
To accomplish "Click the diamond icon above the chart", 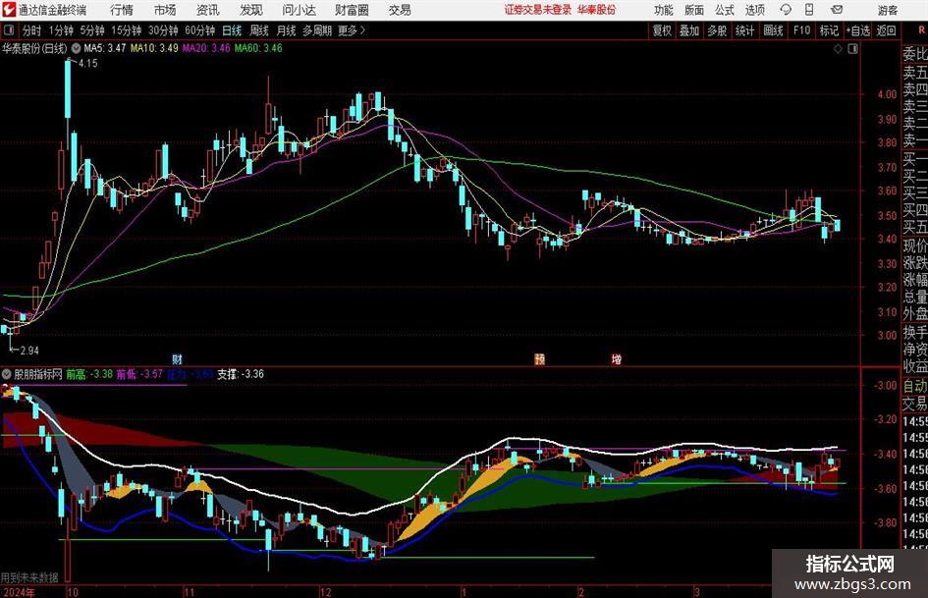I will pos(838,49).
